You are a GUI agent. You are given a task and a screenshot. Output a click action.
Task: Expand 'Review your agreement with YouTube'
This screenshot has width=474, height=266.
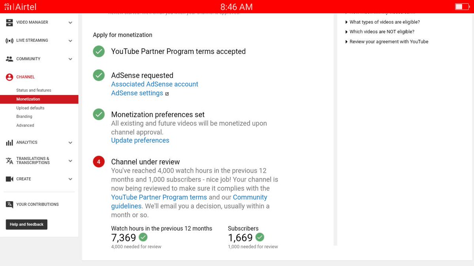click(387, 41)
